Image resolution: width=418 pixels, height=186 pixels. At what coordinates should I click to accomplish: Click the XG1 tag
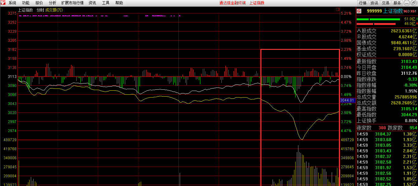(413, 11)
